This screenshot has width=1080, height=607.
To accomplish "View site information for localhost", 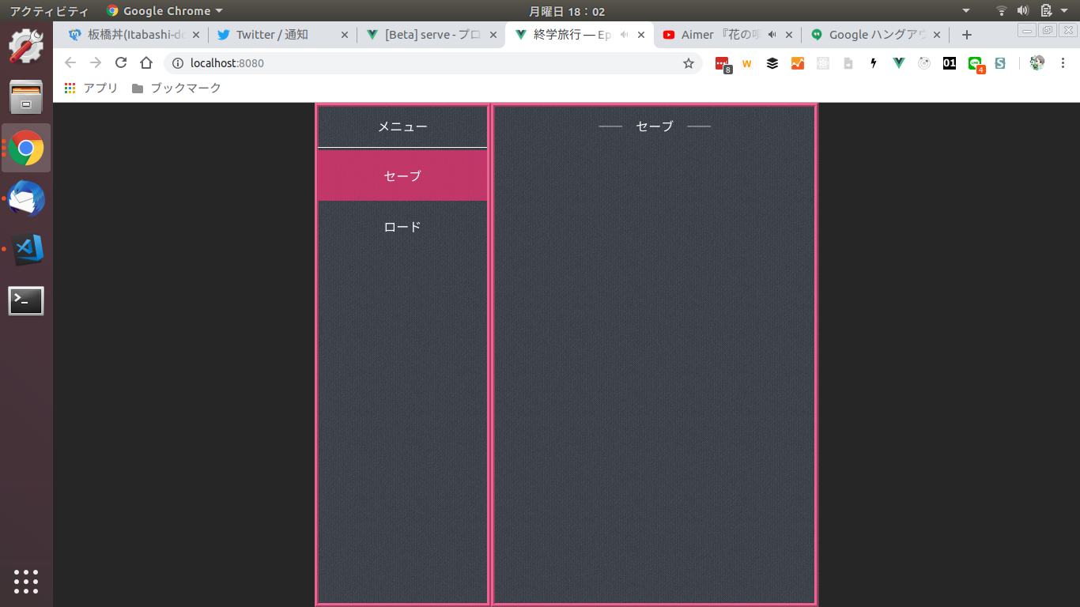I will (x=178, y=63).
